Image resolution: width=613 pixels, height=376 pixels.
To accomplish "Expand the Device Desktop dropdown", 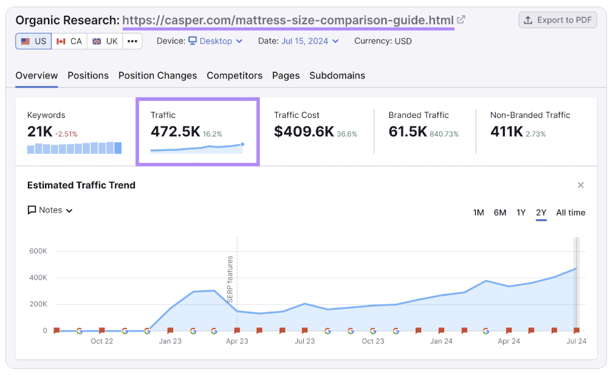I will coord(215,41).
